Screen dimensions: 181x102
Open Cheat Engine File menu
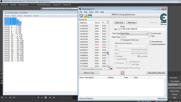click(x=81, y=12)
